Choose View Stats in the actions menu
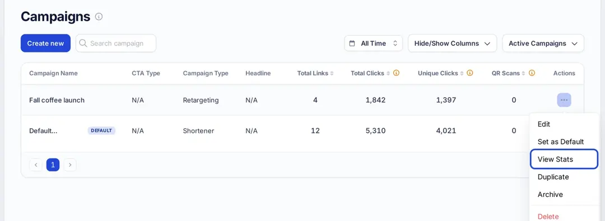The width and height of the screenshot is (605, 221). pyautogui.click(x=564, y=159)
